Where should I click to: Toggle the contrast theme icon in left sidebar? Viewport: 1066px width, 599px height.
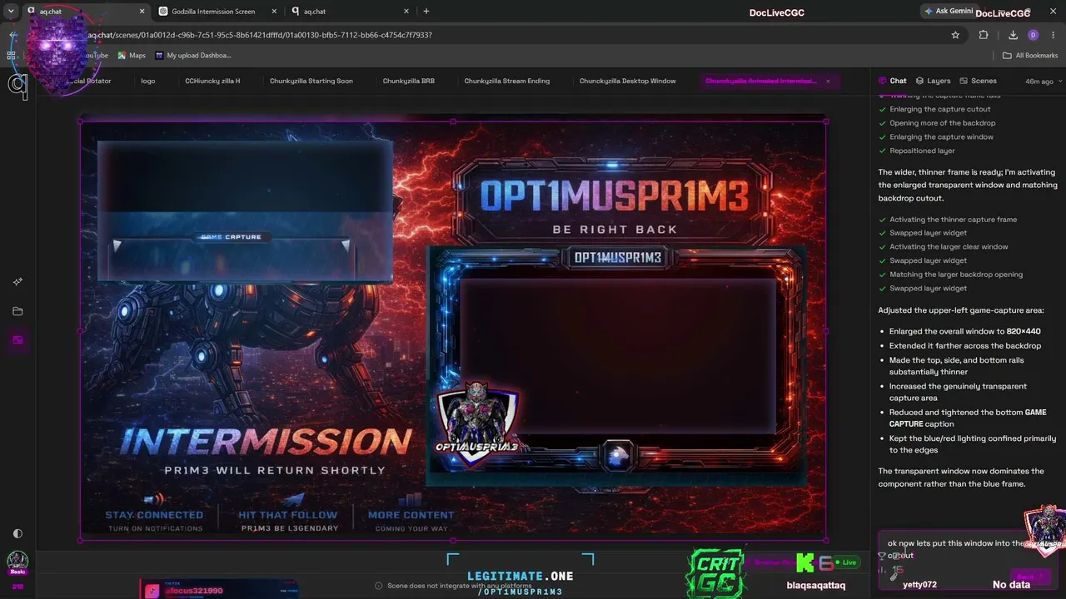(x=17, y=533)
